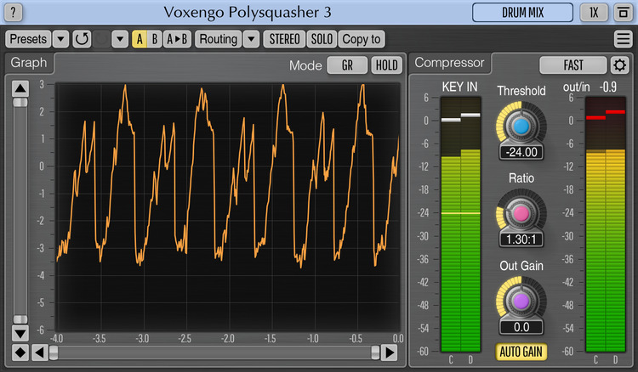Select the A state slot

(140, 39)
